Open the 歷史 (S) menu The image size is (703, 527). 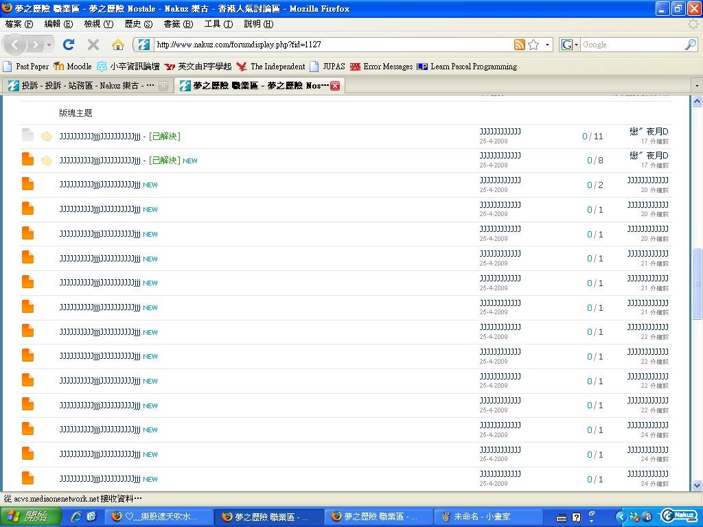coord(139,24)
